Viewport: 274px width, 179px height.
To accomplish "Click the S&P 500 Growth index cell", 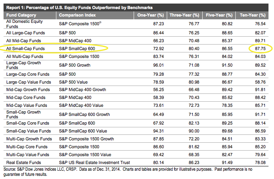I will coord(77,65).
